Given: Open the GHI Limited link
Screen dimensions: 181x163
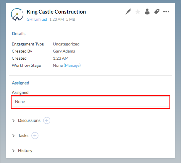Looking at the screenshot, I should coord(37,19).
